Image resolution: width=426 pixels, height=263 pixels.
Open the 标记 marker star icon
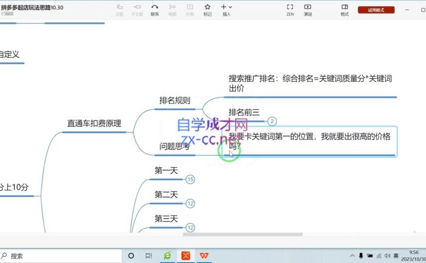(207, 7)
